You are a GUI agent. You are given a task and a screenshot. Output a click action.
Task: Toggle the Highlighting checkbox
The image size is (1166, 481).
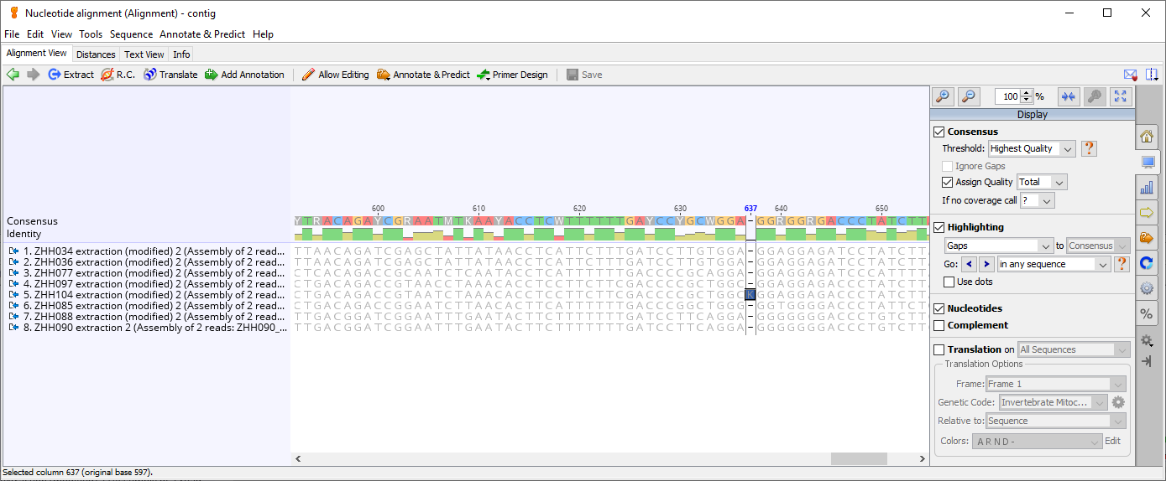939,227
